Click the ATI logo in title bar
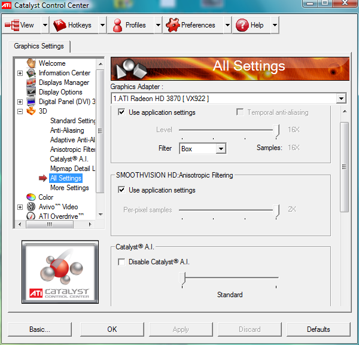Viewport: 359px width, 345px height. (6, 5)
